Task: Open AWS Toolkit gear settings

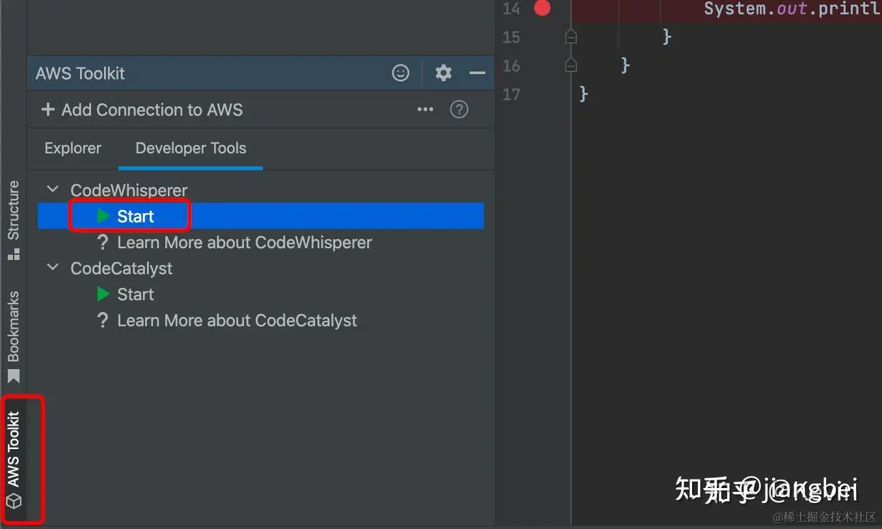Action: point(444,73)
